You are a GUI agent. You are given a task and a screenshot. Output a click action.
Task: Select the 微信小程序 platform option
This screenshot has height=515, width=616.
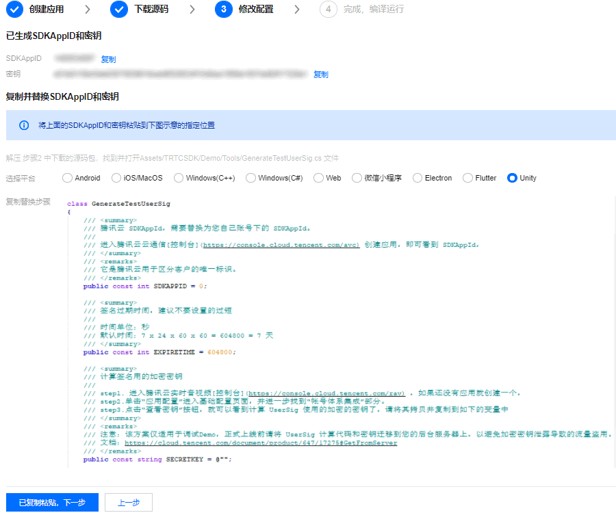(x=356, y=178)
